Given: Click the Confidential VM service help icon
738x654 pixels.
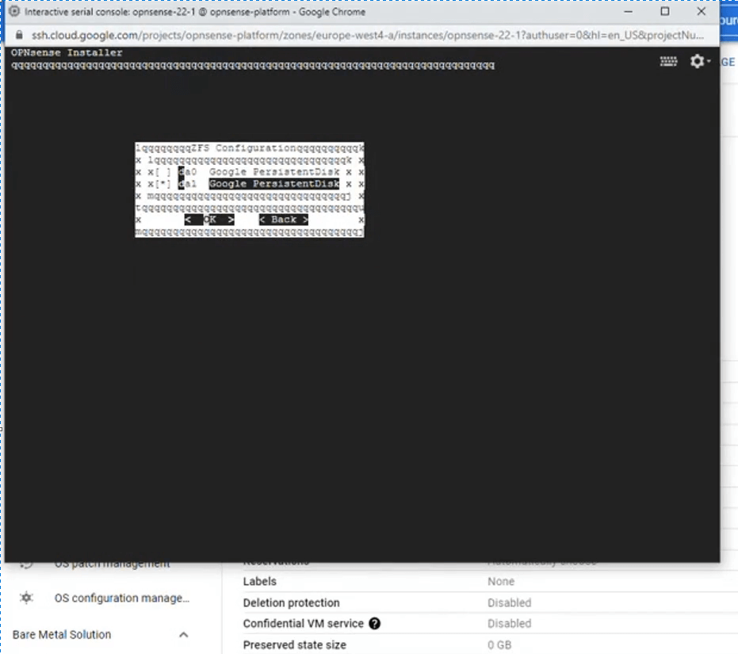Looking at the screenshot, I should (375, 623).
